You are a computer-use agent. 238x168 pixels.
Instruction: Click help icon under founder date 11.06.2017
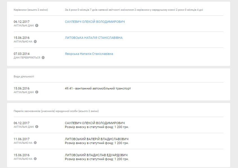(x=35, y=143)
